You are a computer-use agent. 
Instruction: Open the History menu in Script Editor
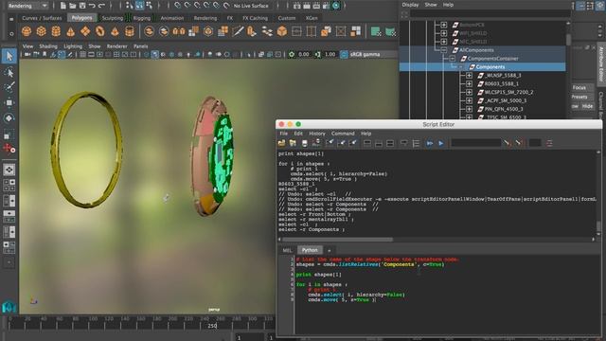pos(317,134)
